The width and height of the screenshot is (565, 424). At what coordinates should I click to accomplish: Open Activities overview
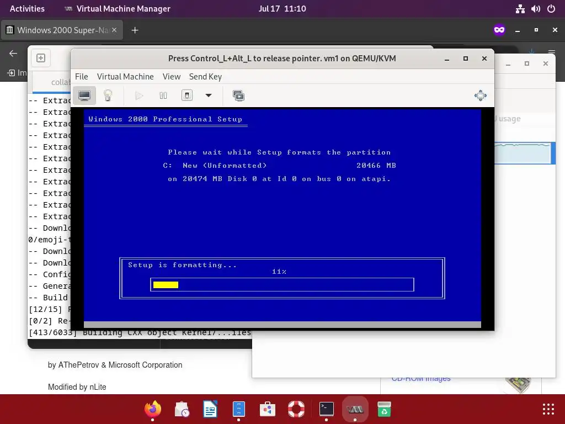point(27,9)
